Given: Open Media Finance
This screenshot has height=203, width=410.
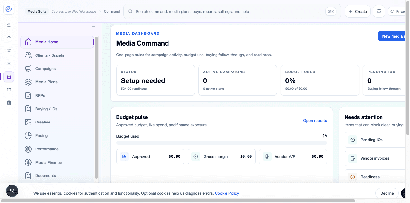Looking at the screenshot, I should [x=57, y=163].
